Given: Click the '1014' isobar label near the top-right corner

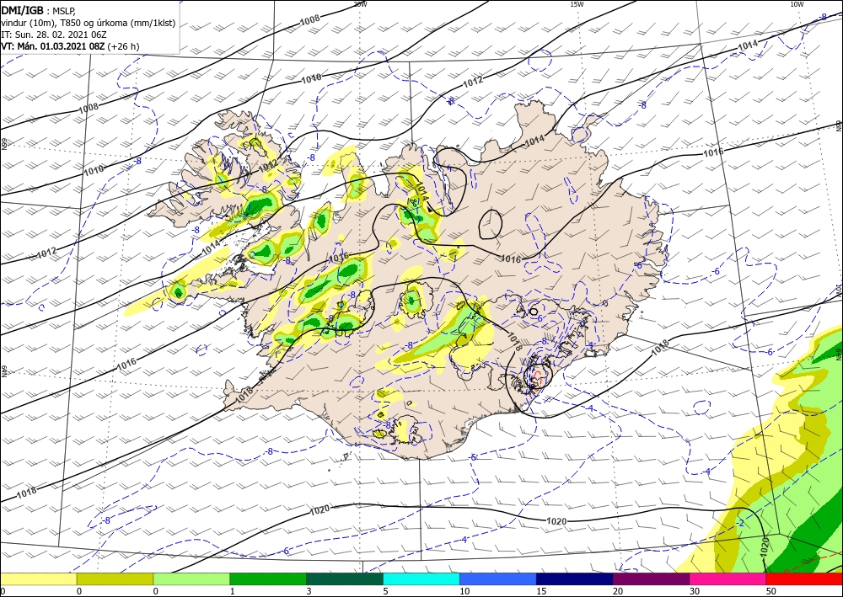Looking at the screenshot, I should pyautogui.click(x=748, y=46).
